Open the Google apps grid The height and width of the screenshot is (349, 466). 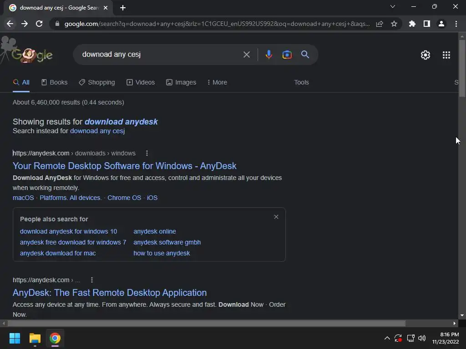[x=446, y=55]
